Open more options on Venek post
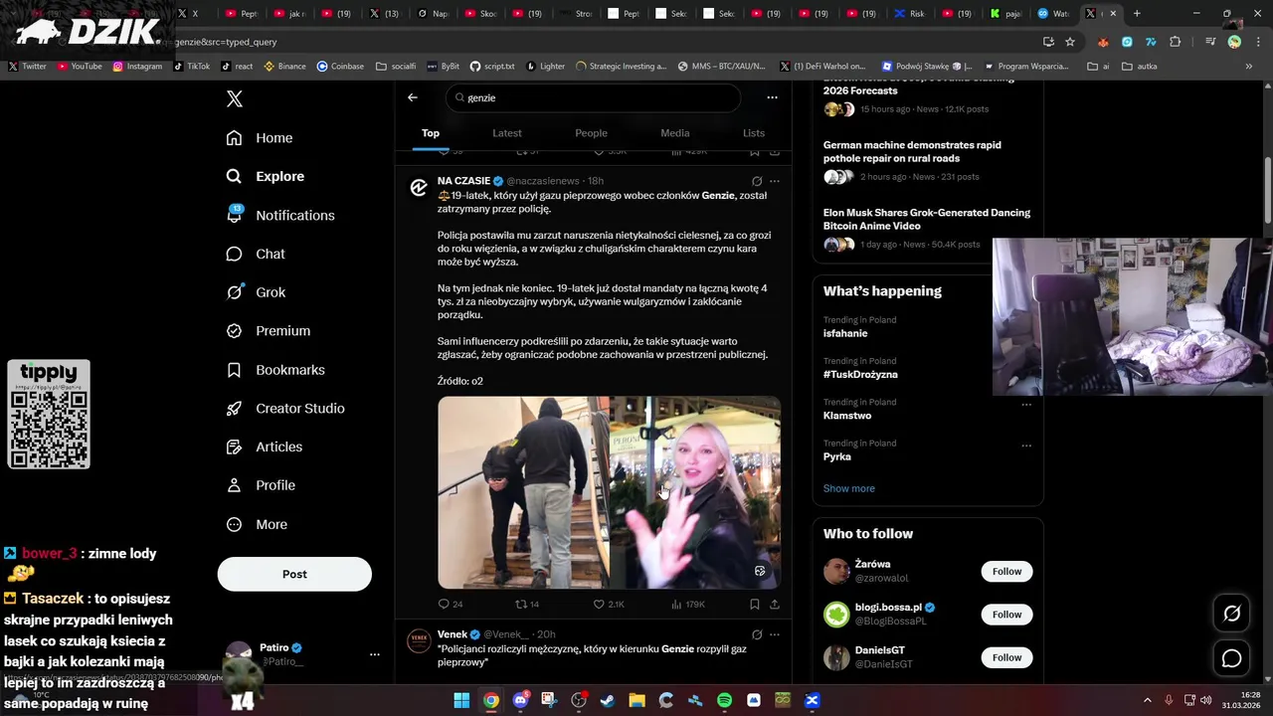The width and height of the screenshot is (1273, 716). [775, 634]
